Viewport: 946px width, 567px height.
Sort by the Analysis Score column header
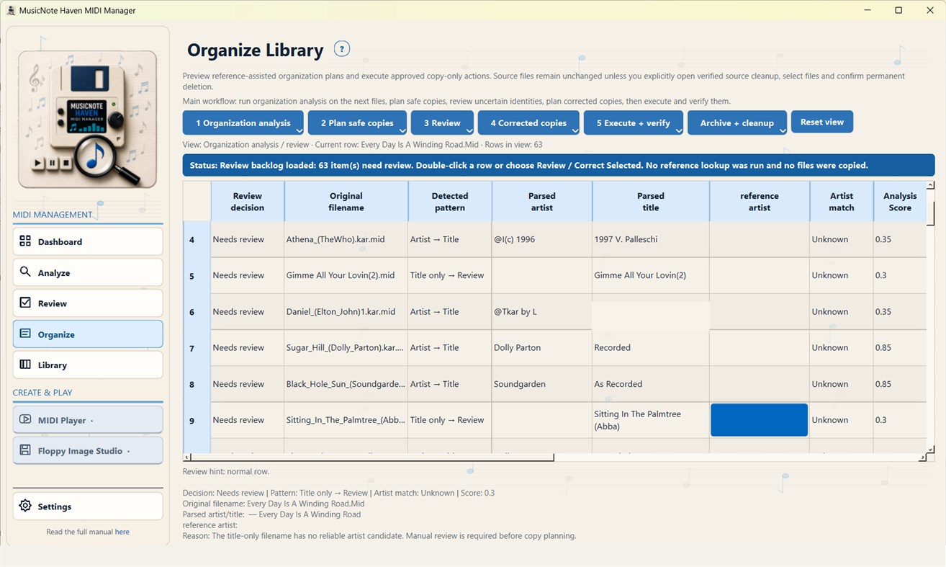(x=900, y=202)
